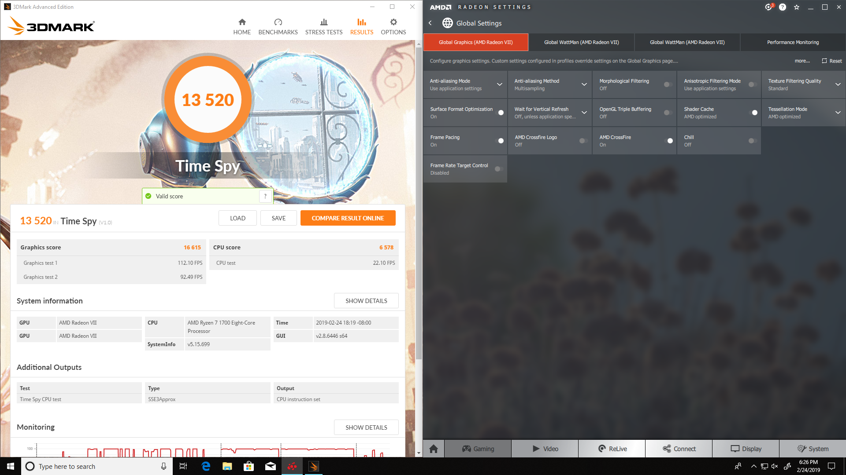The width and height of the screenshot is (846, 475).
Task: Show details for System information
Action: [x=366, y=301]
